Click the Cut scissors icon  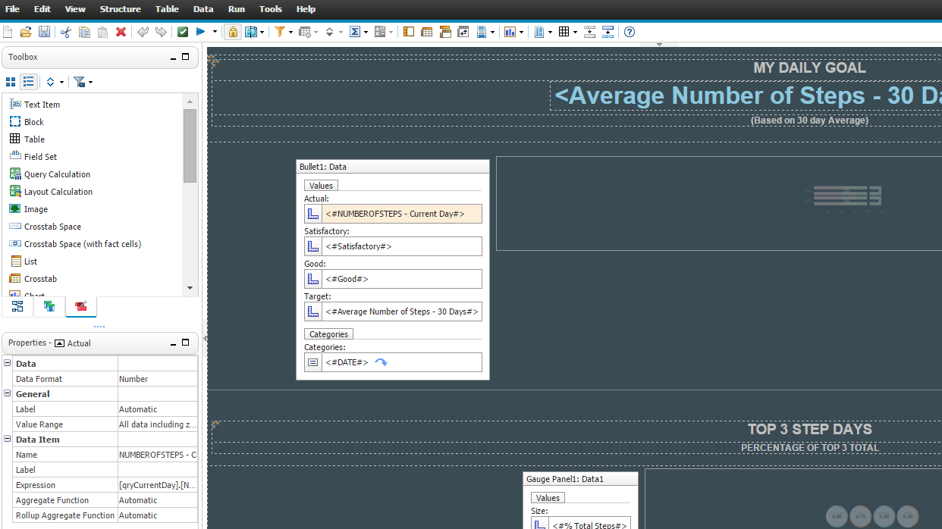point(65,32)
